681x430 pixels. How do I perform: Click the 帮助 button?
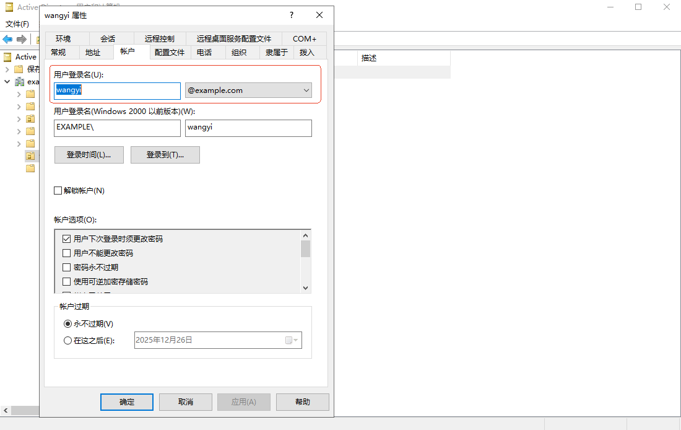(x=303, y=402)
